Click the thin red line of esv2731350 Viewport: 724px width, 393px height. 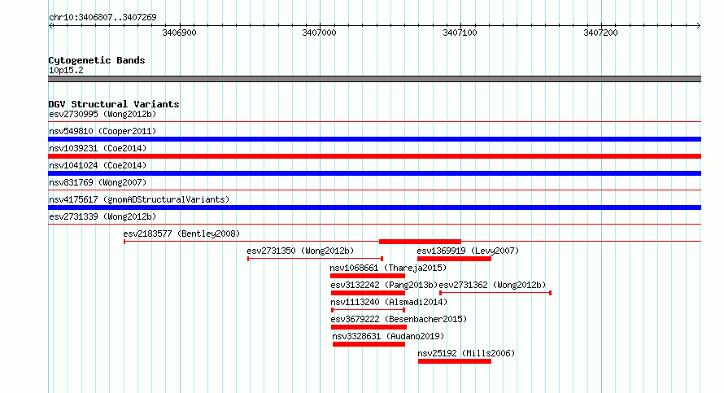(x=316, y=259)
